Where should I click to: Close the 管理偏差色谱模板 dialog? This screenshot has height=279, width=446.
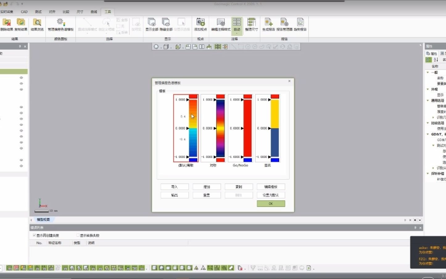tap(289, 81)
